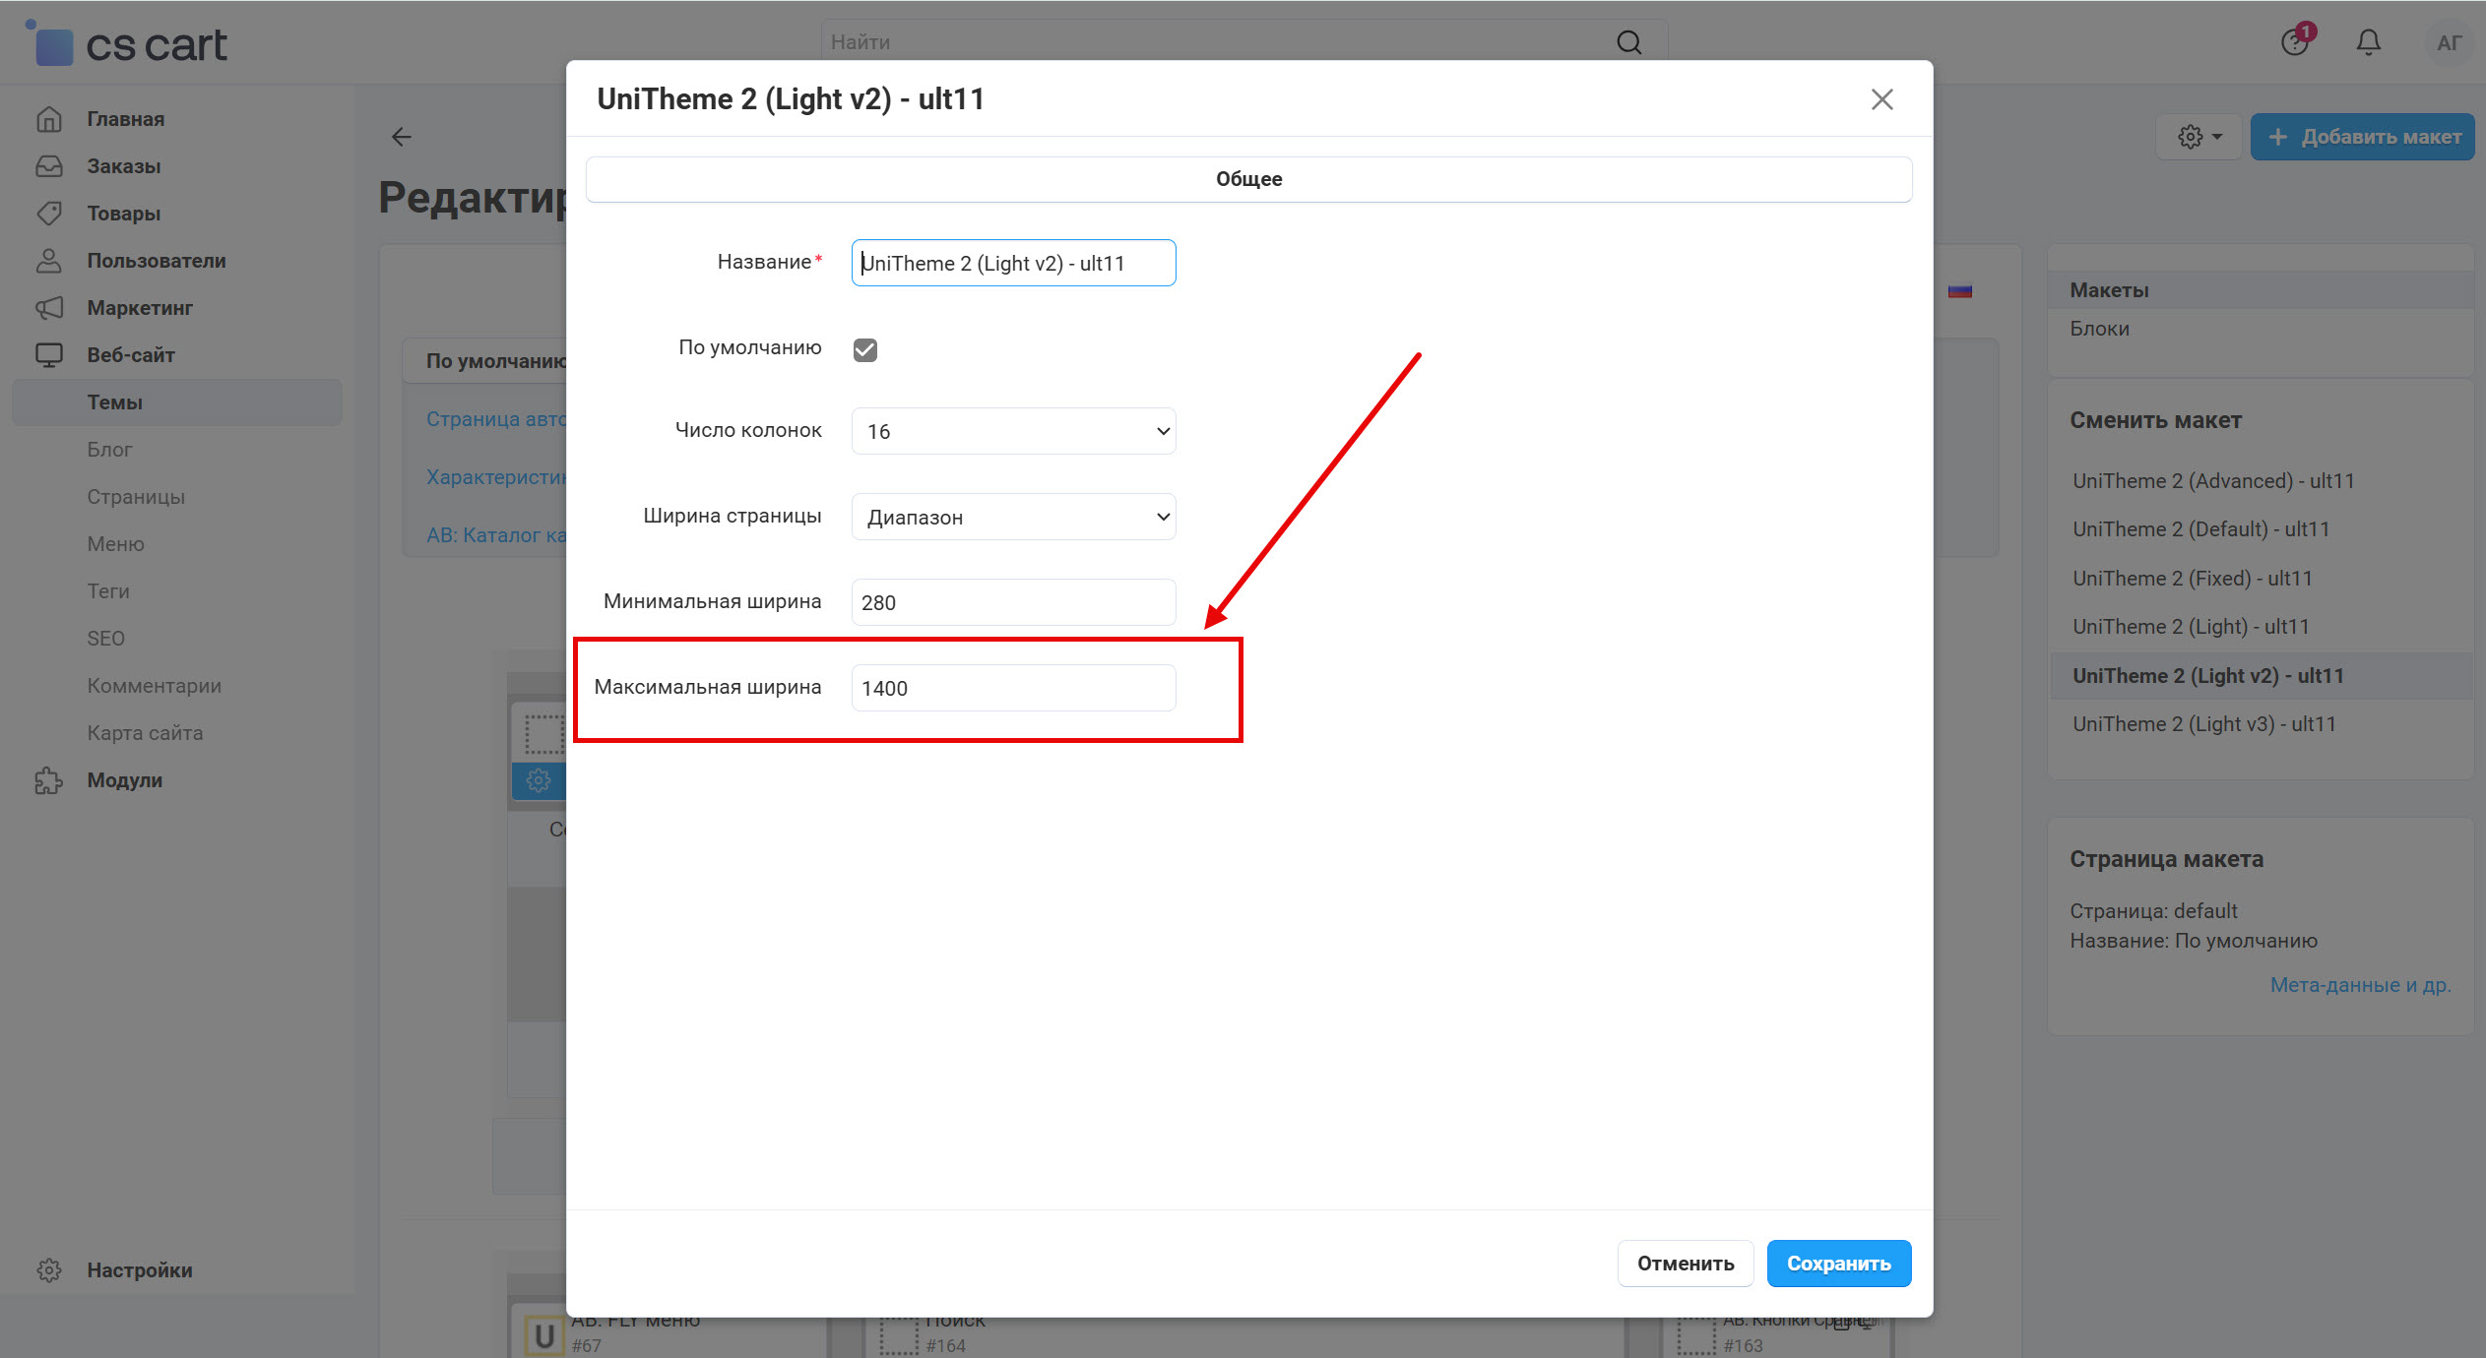The width and height of the screenshot is (2486, 1358).
Task: Open the help icon with red badge
Action: (2295, 42)
